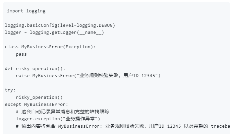Click the "def" keyword
The height and width of the screenshot is (134, 232).
coord(9,68)
